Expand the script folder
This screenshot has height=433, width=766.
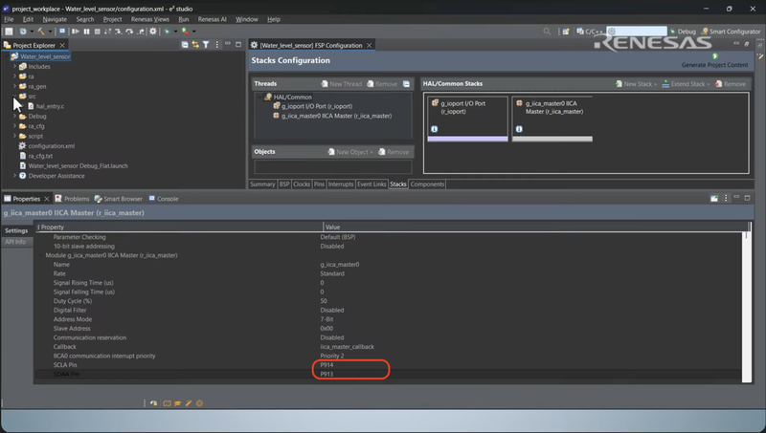(14, 136)
